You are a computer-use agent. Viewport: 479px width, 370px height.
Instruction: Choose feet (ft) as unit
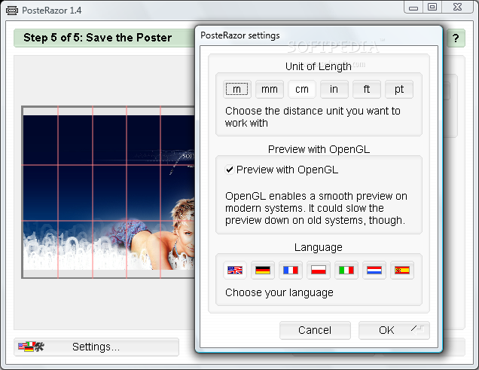367,89
